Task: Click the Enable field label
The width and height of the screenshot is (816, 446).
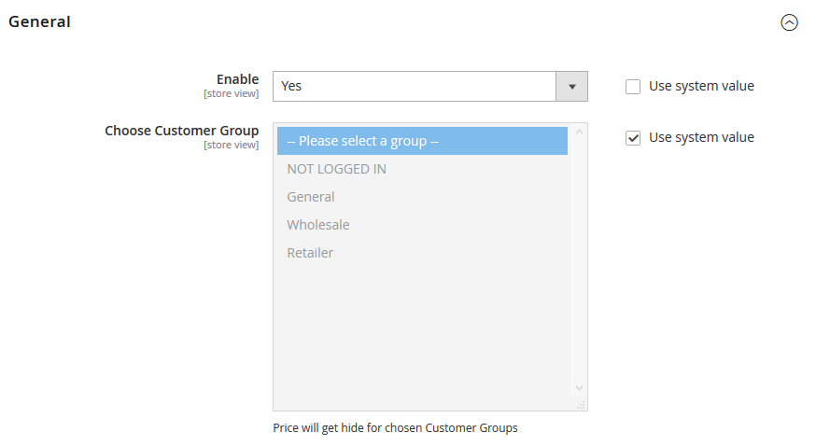Action: point(237,79)
